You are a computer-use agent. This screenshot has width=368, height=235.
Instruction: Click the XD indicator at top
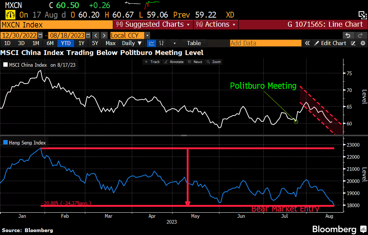(230, 15)
